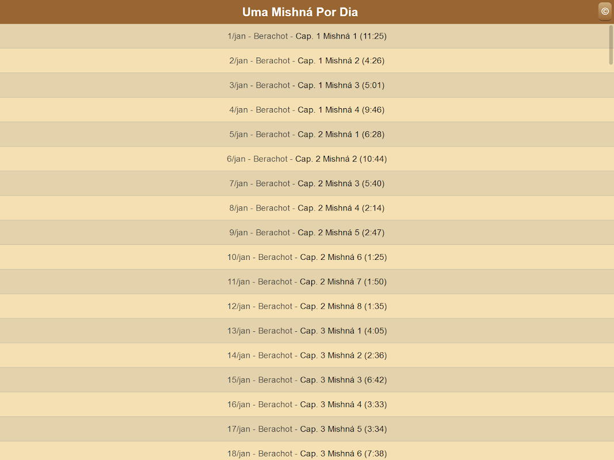Select the 2/jan Cap. 1 Mishná 2 entry
This screenshot has height=460, width=614.
click(x=307, y=60)
